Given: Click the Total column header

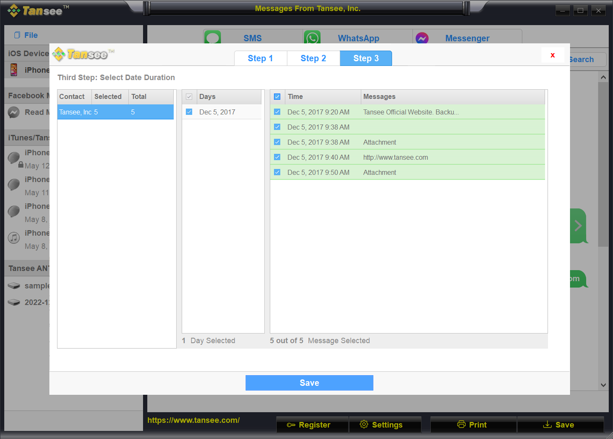Looking at the screenshot, I should click(151, 97).
